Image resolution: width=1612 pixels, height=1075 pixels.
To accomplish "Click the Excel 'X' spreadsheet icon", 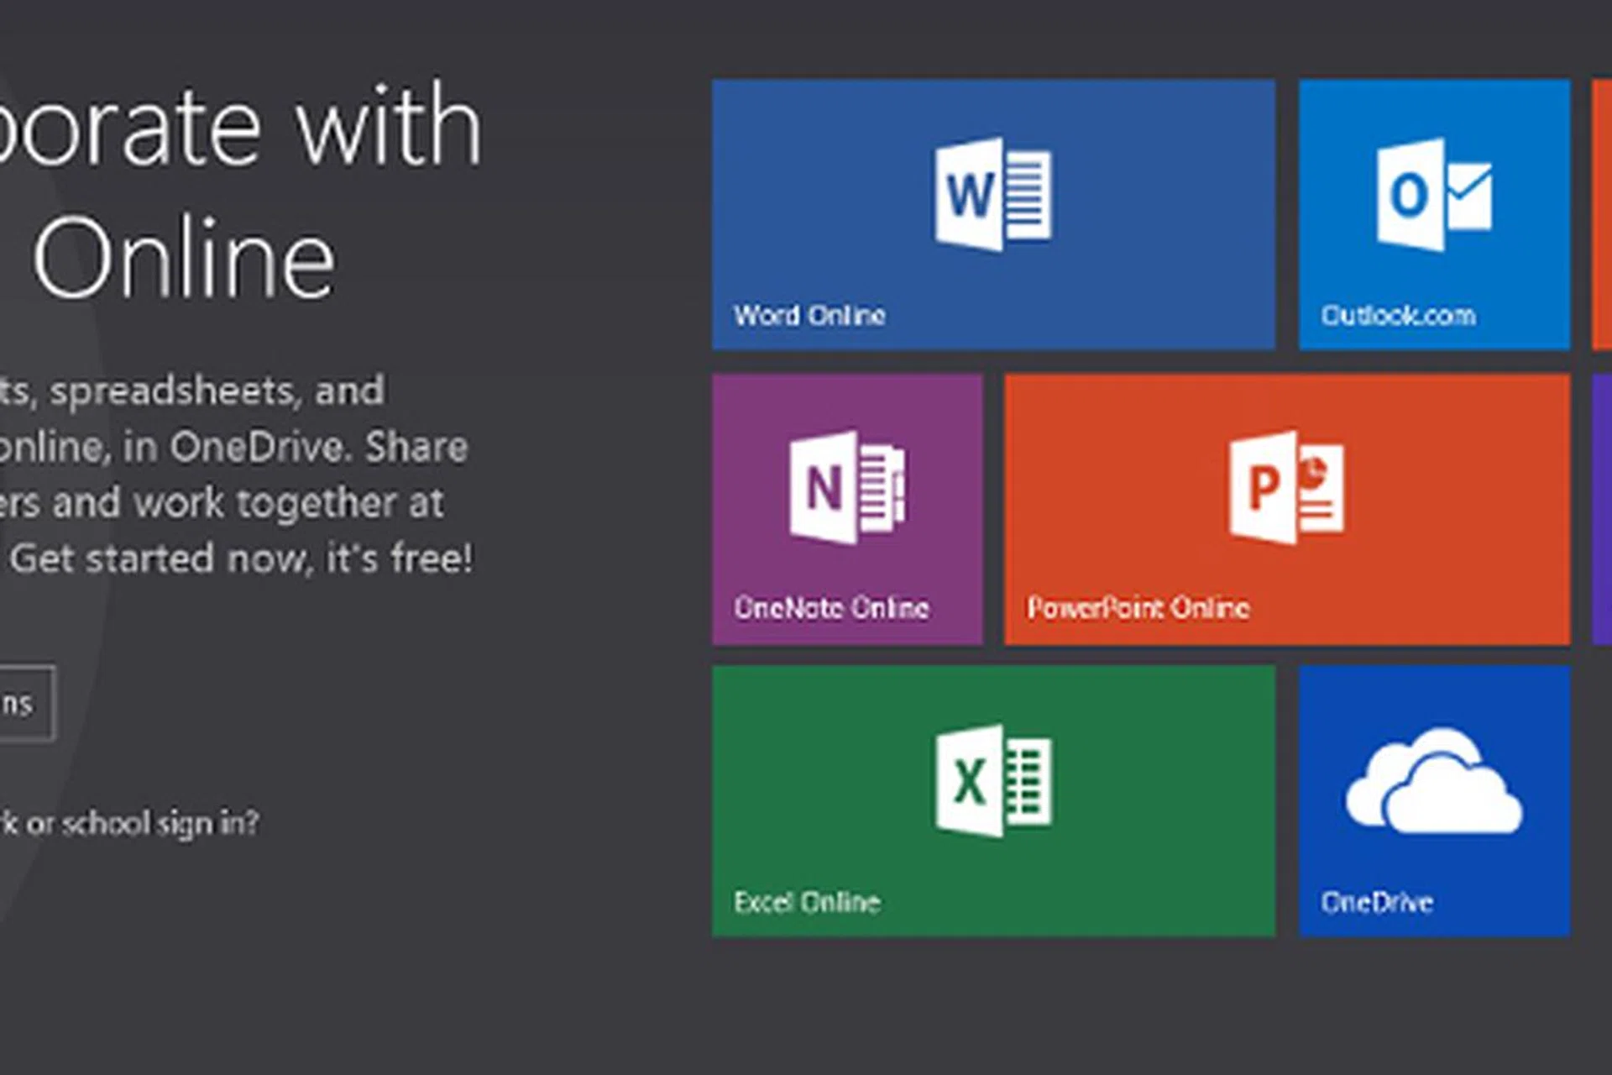I will coord(993,781).
